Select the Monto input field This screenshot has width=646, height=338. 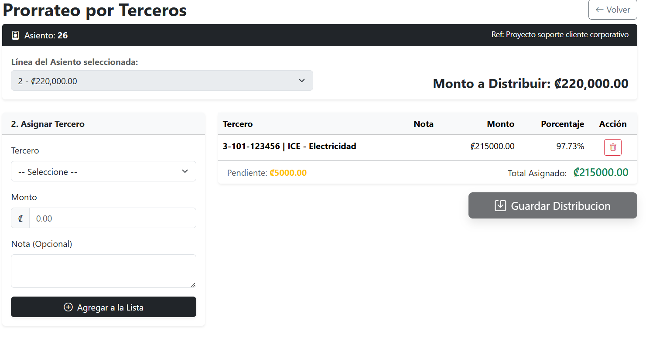tap(113, 218)
